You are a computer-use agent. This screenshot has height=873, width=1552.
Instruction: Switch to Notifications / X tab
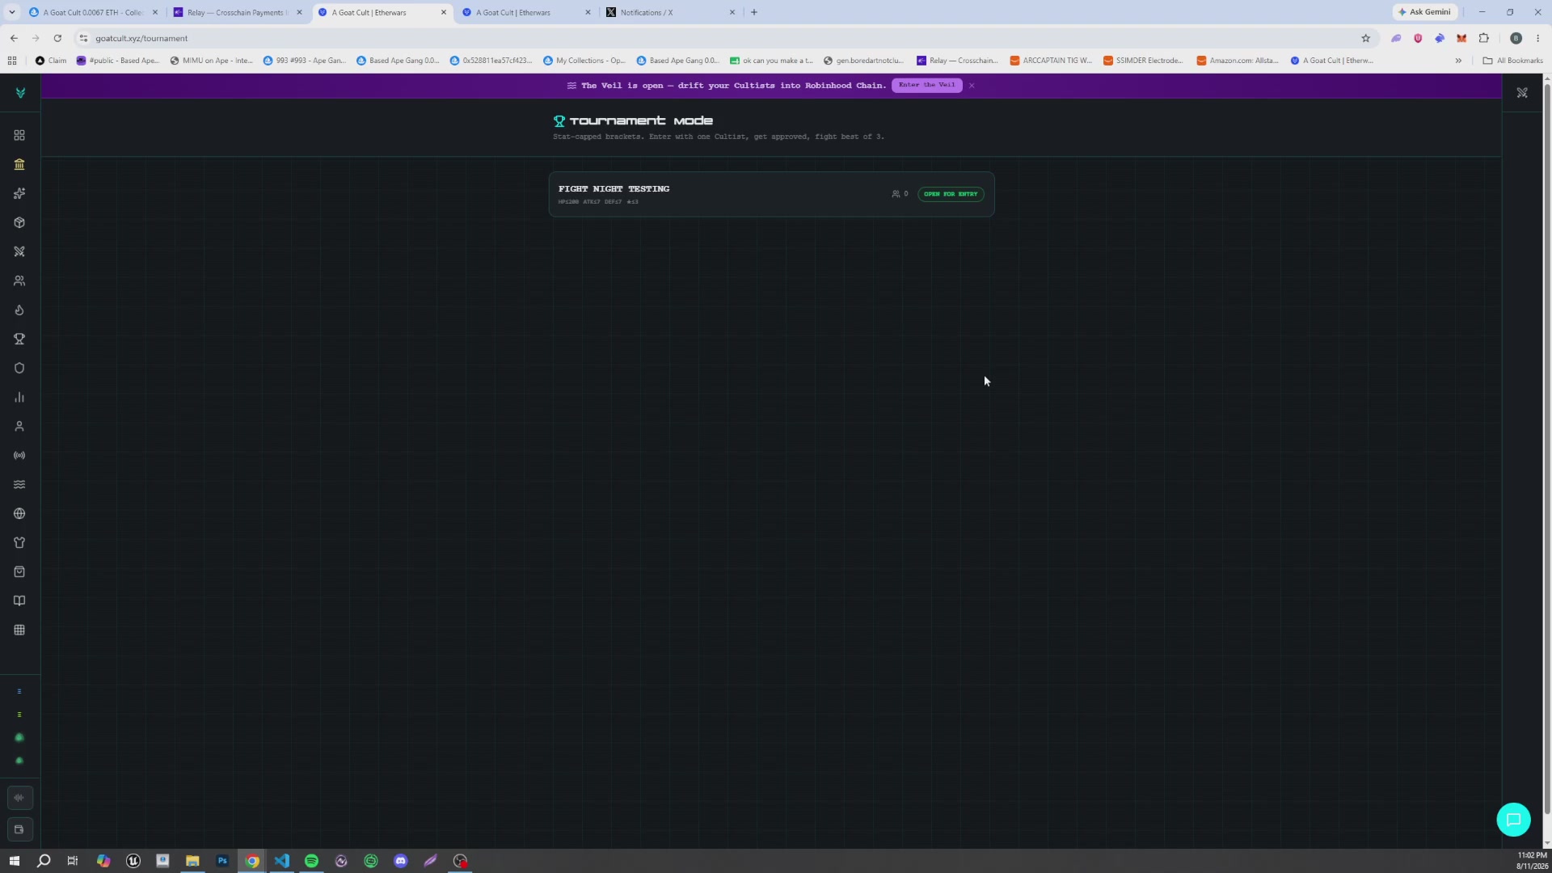click(672, 12)
